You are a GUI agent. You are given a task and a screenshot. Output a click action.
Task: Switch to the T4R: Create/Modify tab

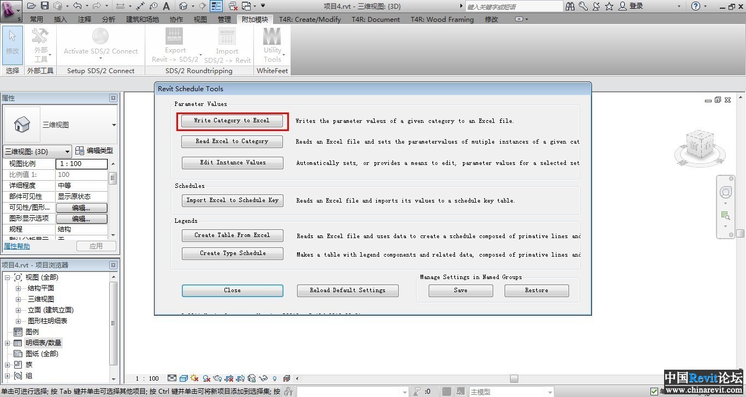point(310,19)
